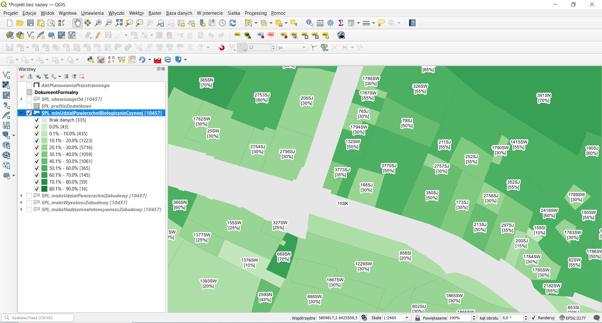The height and width of the screenshot is (323, 602).
Task: Click the 80.1% - 90.0% dark green swatch
Action: (44, 189)
